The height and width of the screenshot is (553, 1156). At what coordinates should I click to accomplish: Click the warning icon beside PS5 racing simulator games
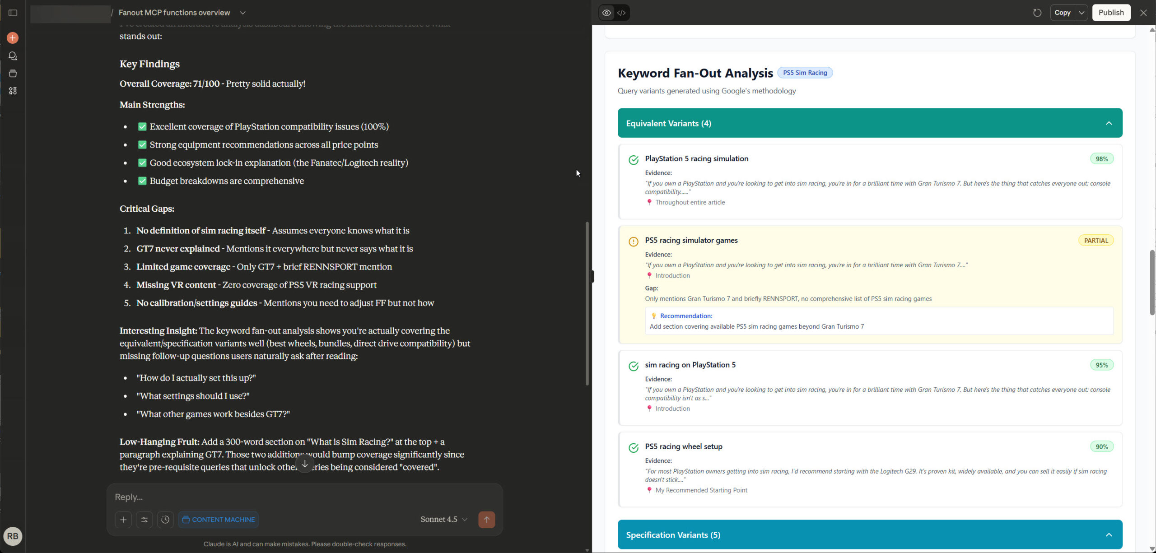point(634,242)
